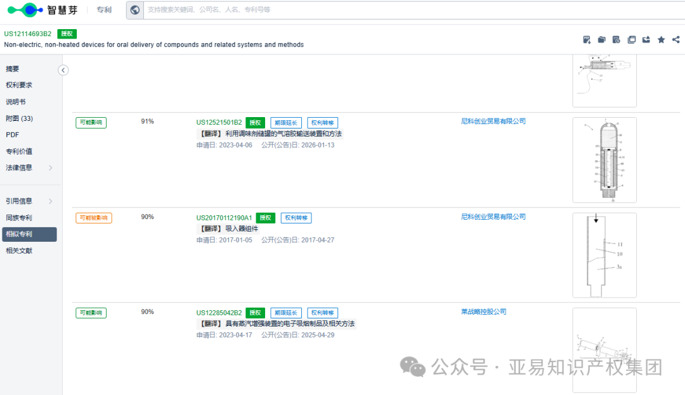Click the PDF download icon in toolbar
The image size is (685, 395).
click(x=587, y=39)
